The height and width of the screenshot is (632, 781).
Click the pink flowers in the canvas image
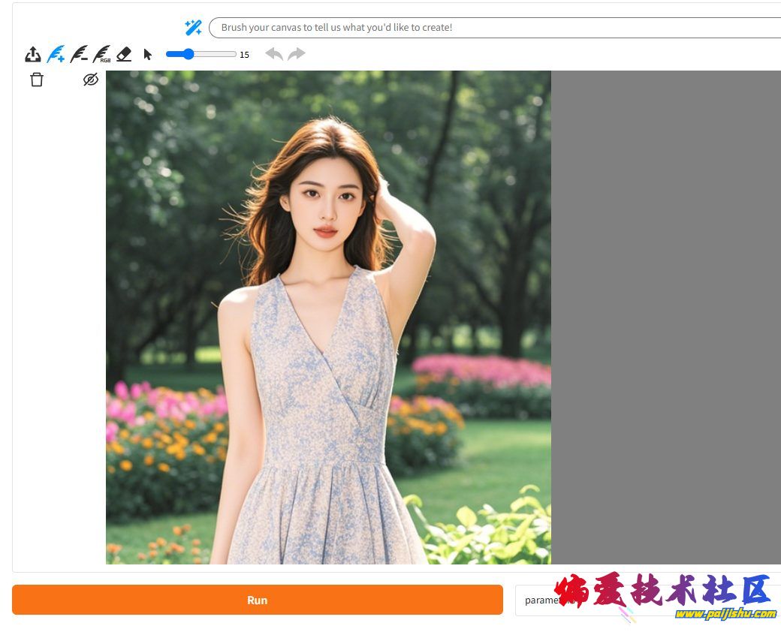click(x=481, y=371)
